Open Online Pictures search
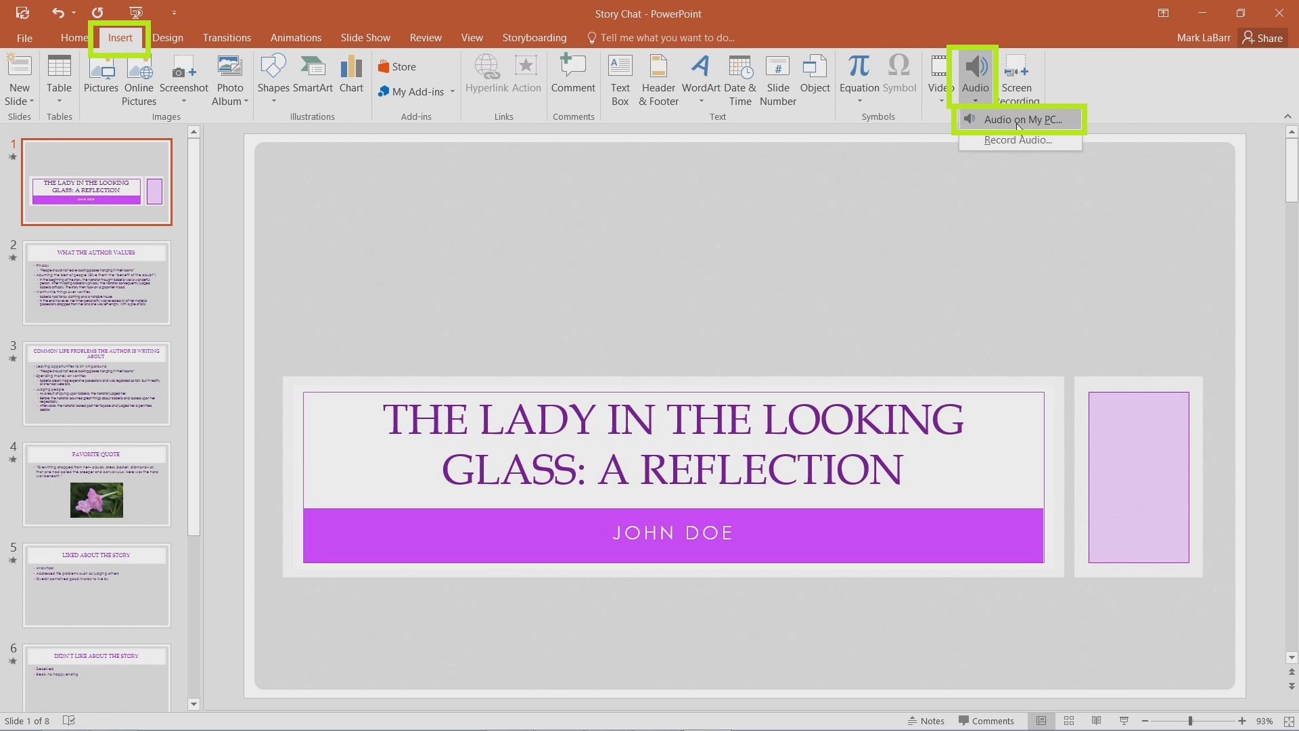 (139, 80)
